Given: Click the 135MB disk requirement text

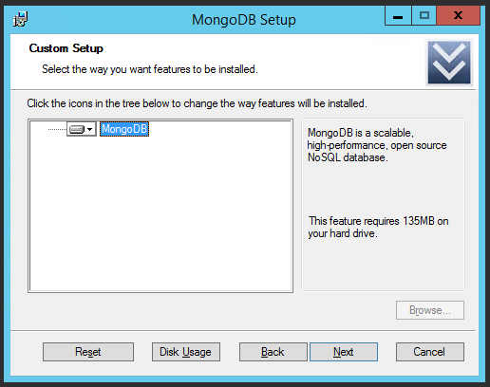Looking at the screenshot, I should coord(379,227).
